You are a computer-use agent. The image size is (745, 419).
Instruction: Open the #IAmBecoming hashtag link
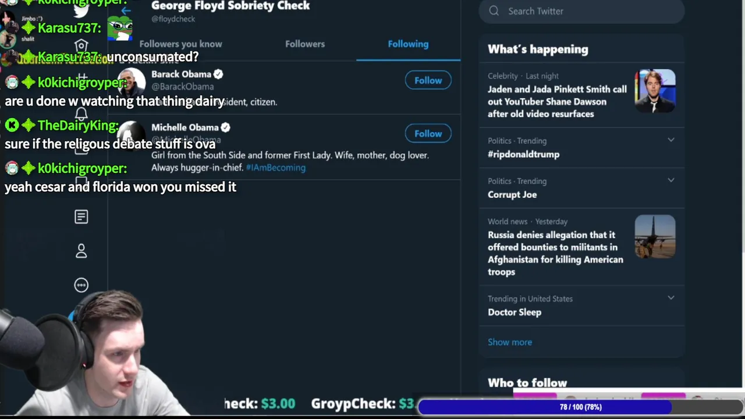pos(276,168)
